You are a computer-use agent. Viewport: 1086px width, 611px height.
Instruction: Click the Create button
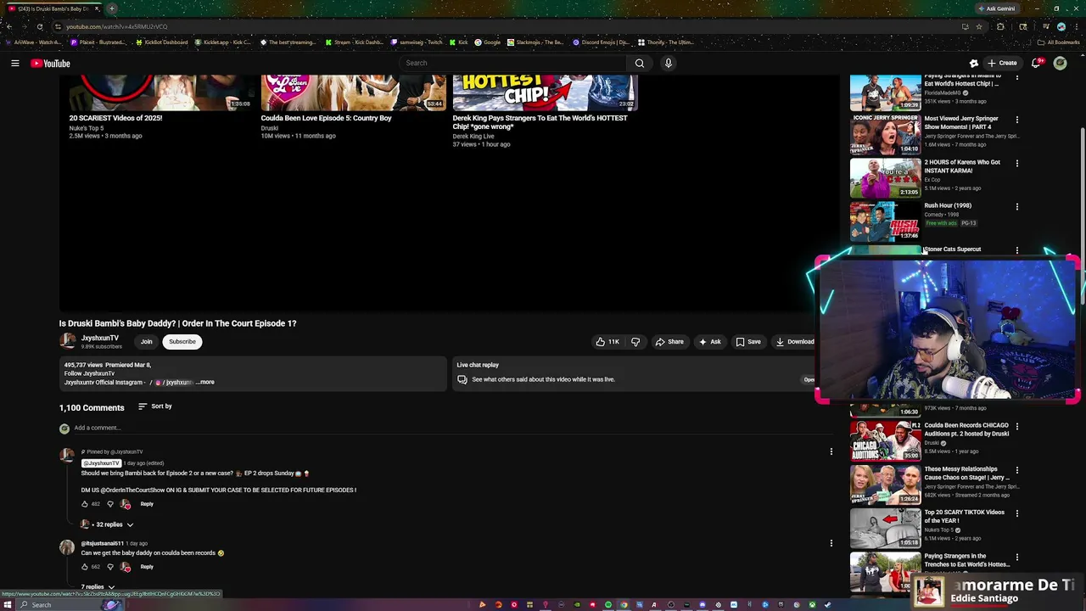click(x=1002, y=63)
